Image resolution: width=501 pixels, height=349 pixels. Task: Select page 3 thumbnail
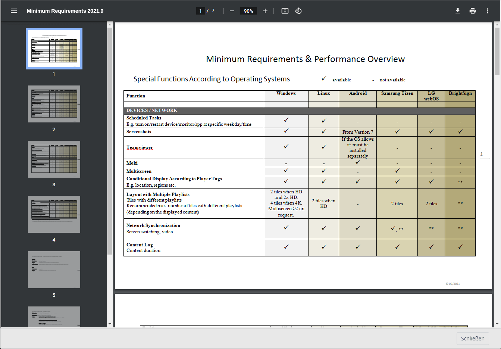(54, 159)
